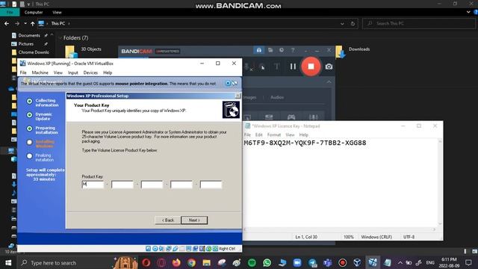The height and width of the screenshot is (269, 478).
Task: Click fifth Product Key input box
Action: click(211, 185)
